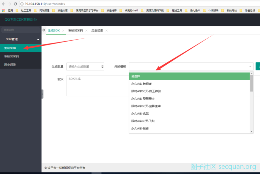
Task: Open the 兑换模板 dropdown arrow
Action: (x=250, y=67)
